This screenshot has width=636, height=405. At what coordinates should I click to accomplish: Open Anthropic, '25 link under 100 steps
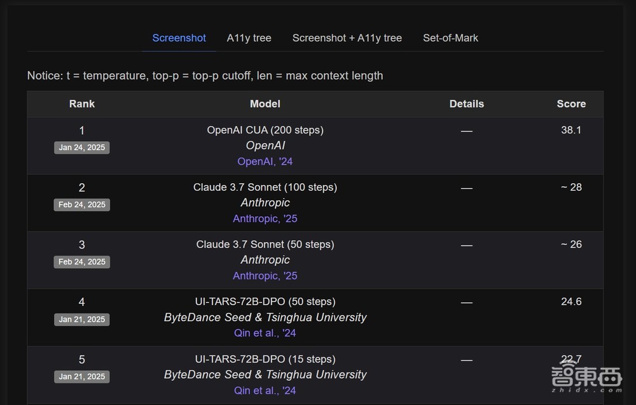coord(265,219)
